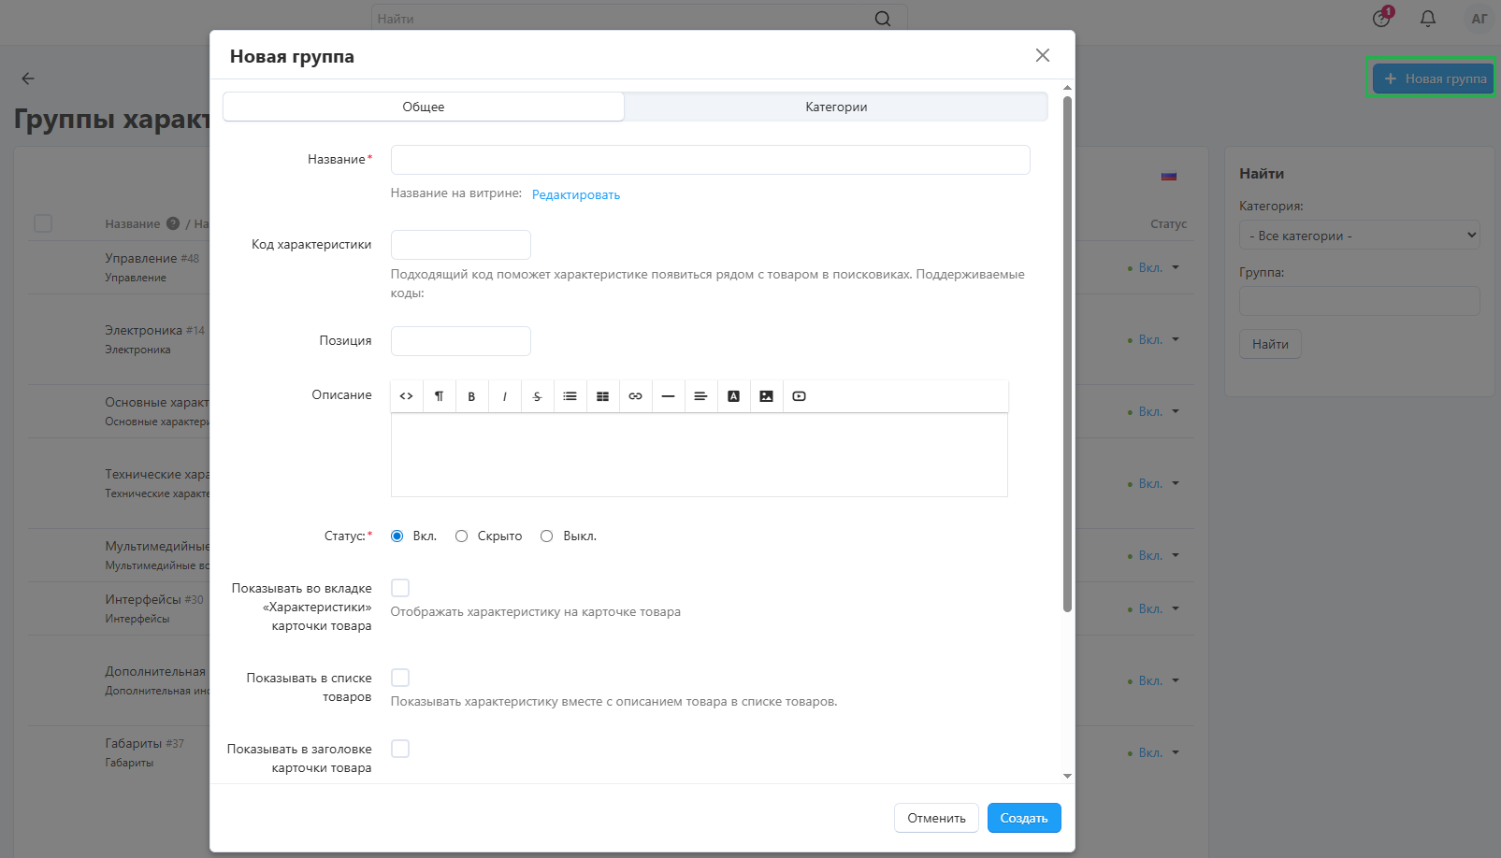Focus the Группа search input field
Screen dimensions: 1501x858
(x=1360, y=301)
